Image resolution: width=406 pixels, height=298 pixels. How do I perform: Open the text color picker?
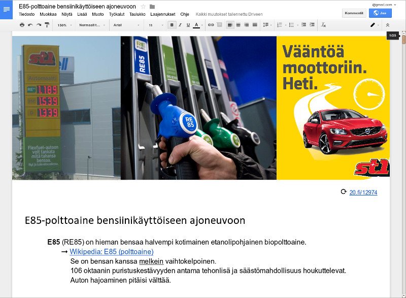197,25
